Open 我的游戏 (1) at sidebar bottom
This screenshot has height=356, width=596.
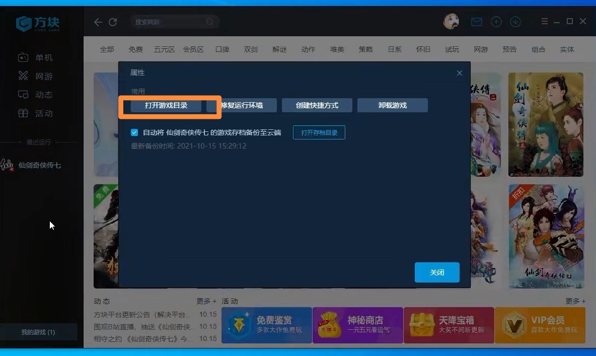[x=38, y=332]
